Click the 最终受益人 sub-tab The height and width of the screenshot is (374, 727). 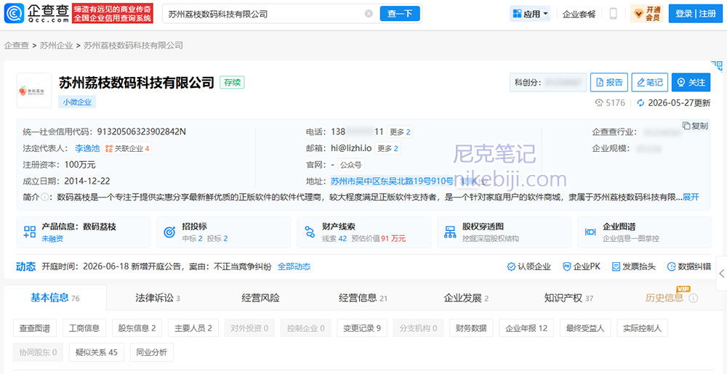585,328
